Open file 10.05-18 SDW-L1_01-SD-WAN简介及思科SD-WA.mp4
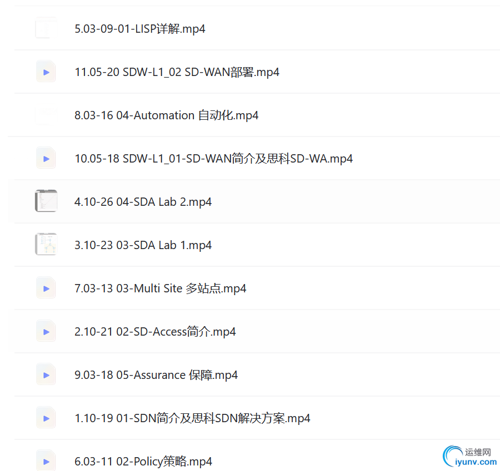 coord(213,159)
